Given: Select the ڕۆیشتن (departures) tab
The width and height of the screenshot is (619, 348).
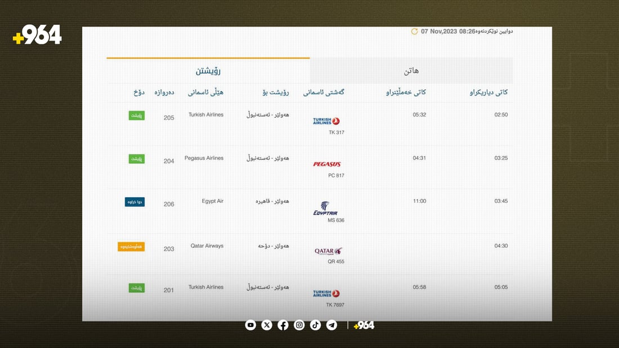Looking at the screenshot, I should pyautogui.click(x=207, y=70).
